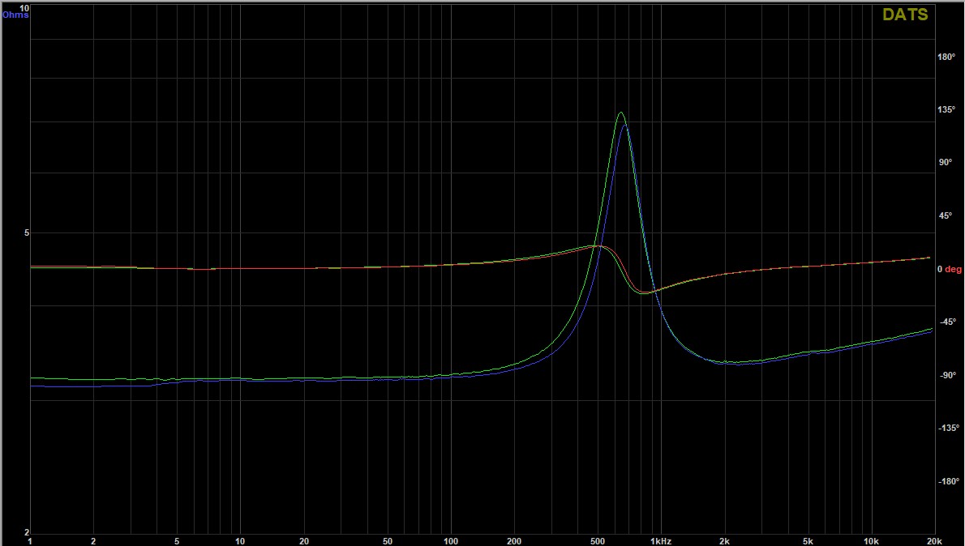The width and height of the screenshot is (965, 546).
Task: Click the peak of the green impedance curve
Action: (x=620, y=113)
